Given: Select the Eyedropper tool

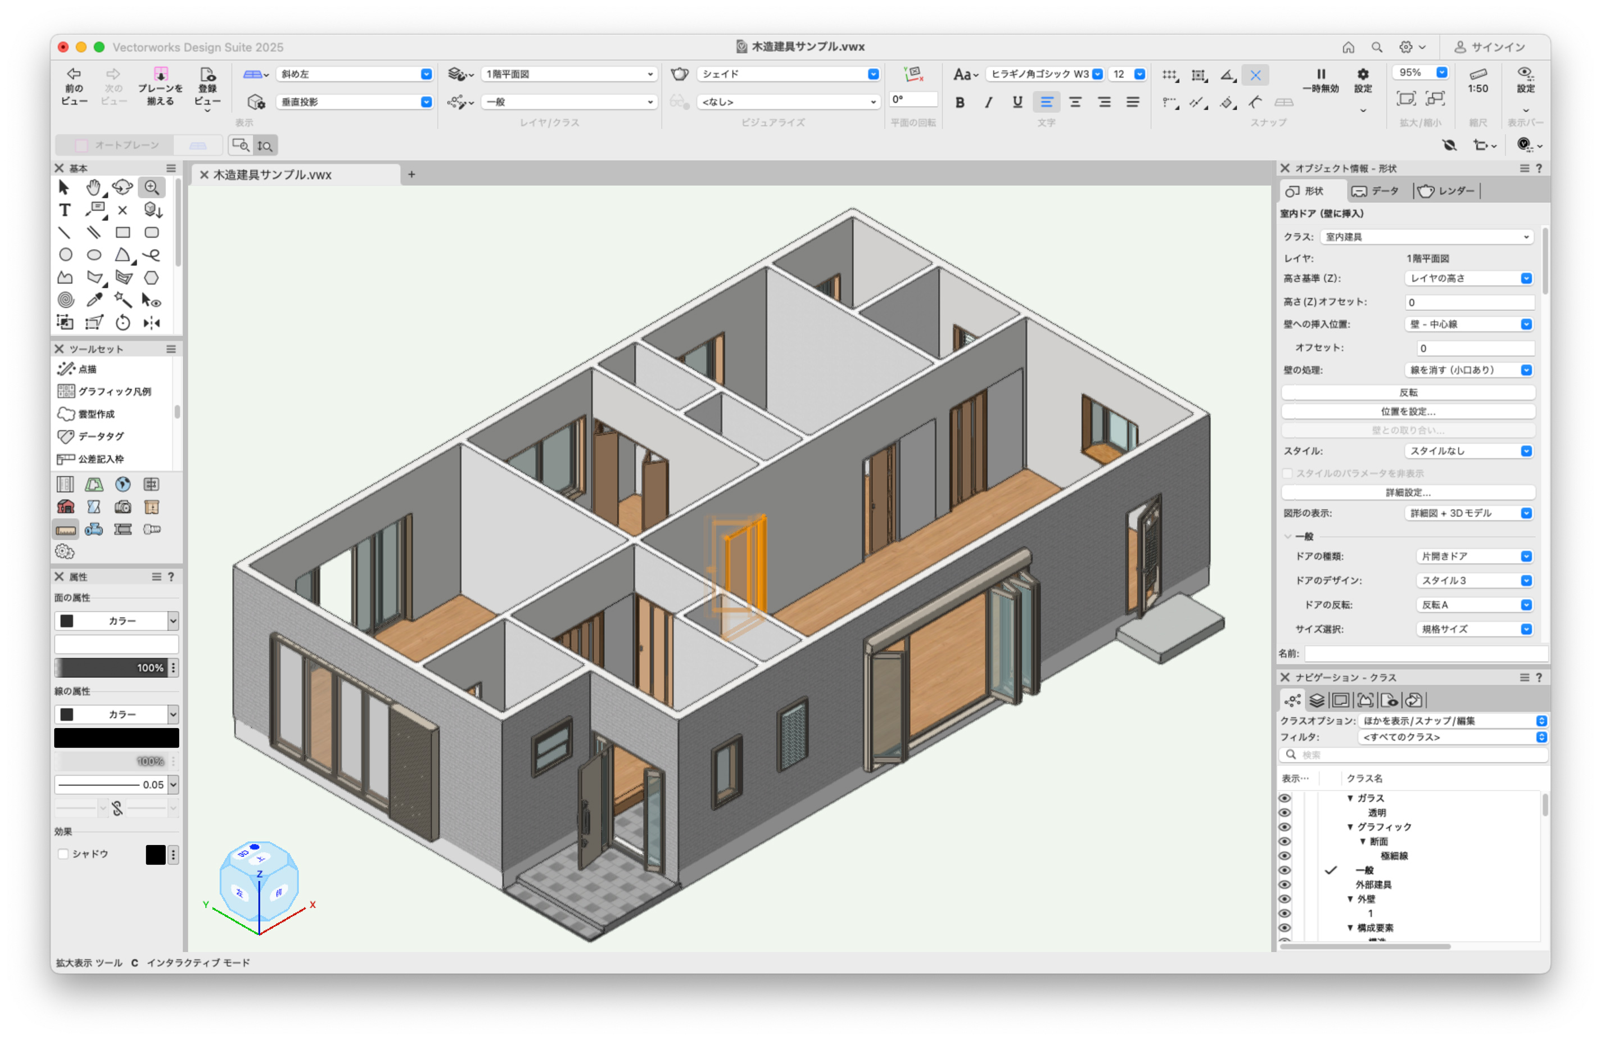Looking at the screenshot, I should tap(94, 300).
